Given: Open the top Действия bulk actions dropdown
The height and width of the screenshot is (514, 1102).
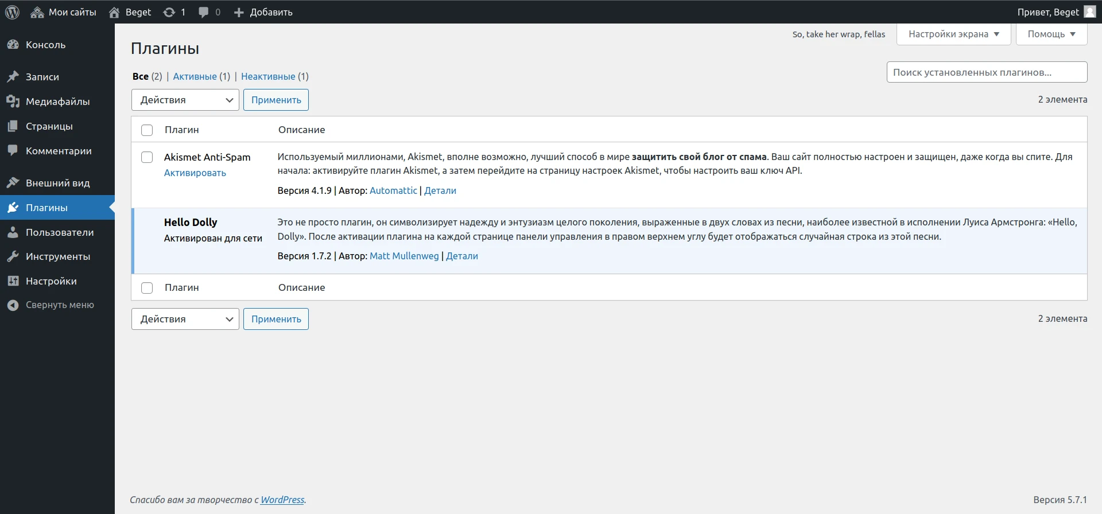Looking at the screenshot, I should tap(185, 100).
